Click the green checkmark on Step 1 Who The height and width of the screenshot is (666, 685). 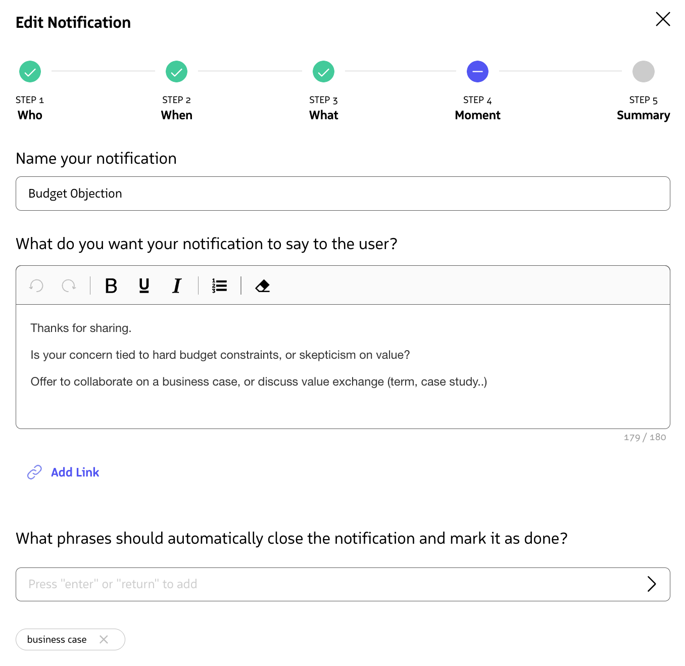click(30, 71)
